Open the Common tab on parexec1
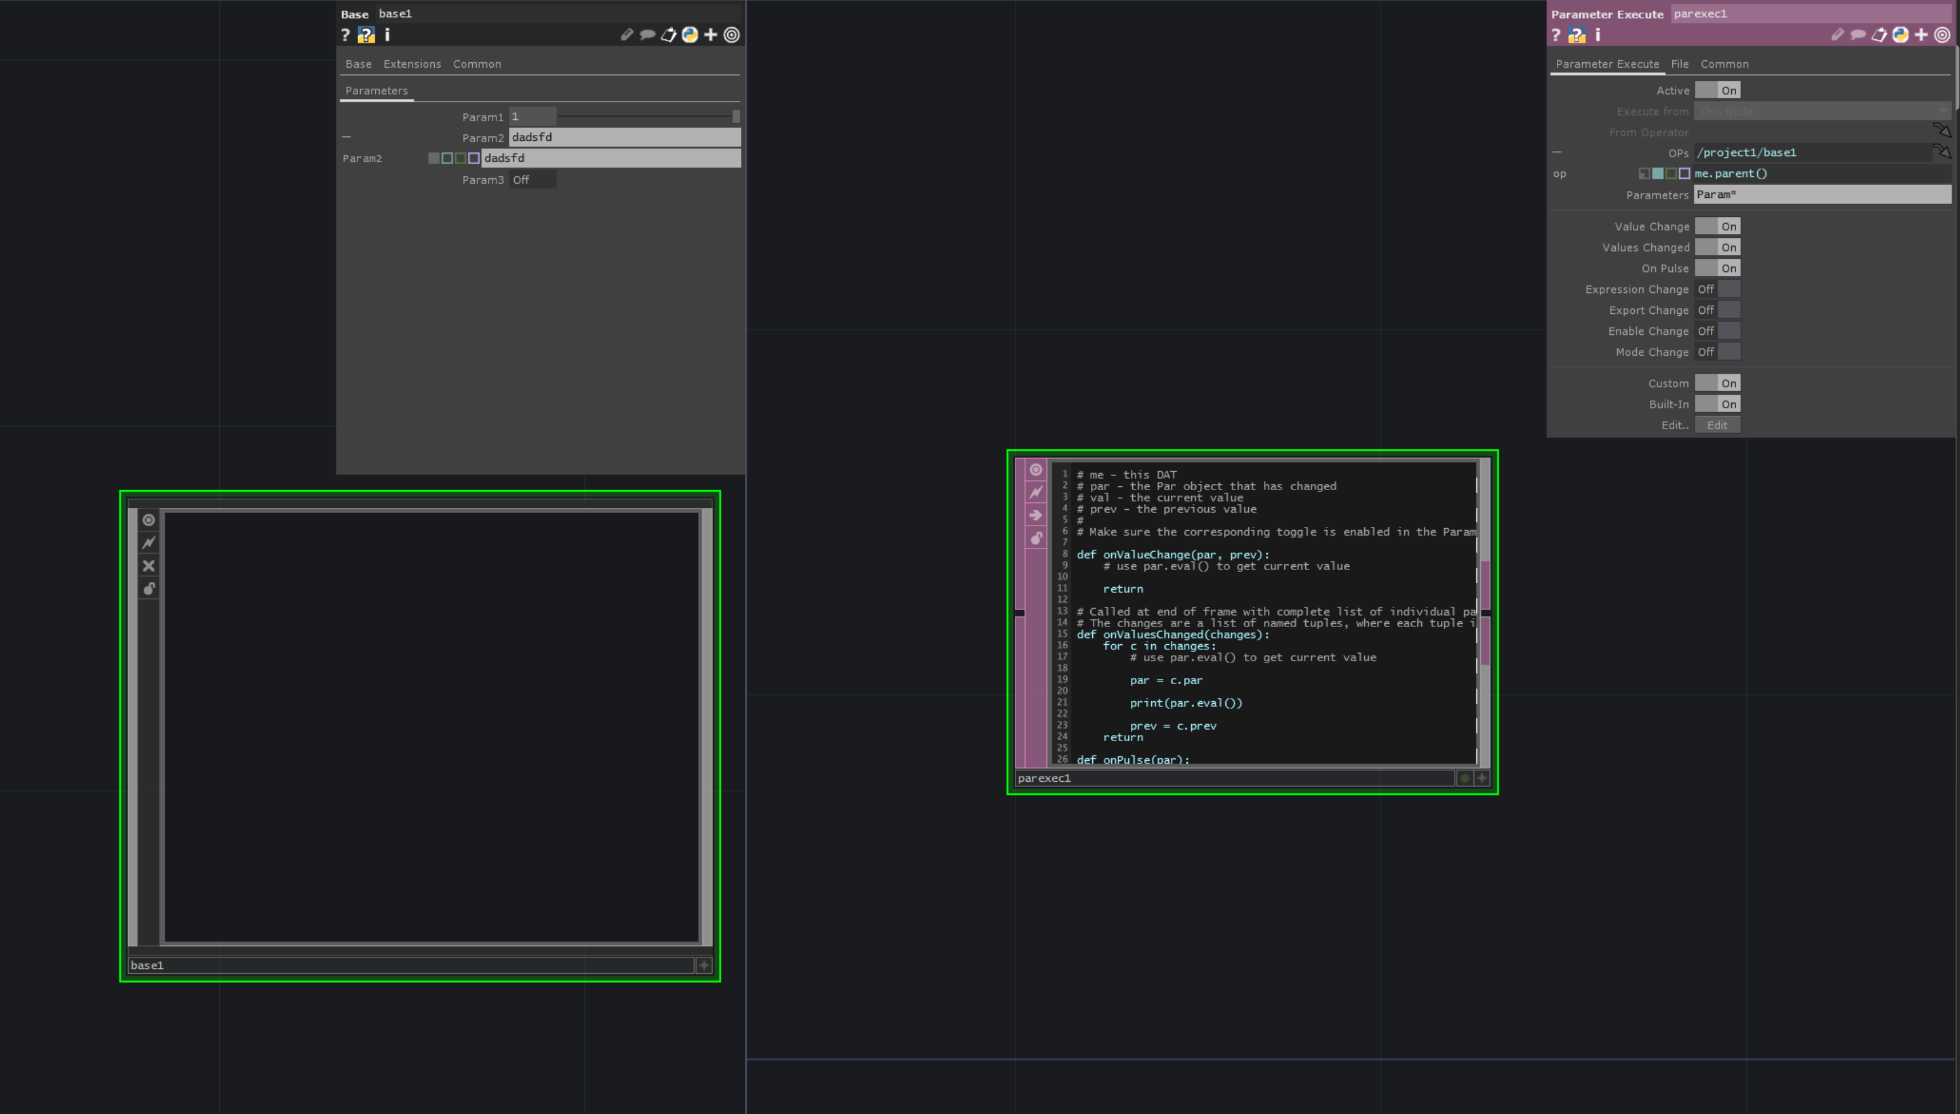The image size is (1960, 1114). pyautogui.click(x=1725, y=63)
